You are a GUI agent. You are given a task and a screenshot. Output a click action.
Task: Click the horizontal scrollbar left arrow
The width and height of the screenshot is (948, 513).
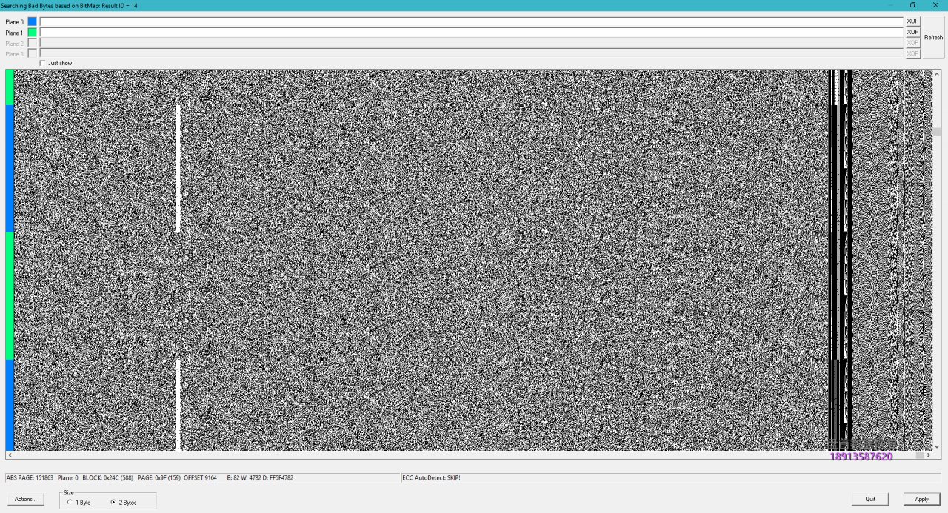click(x=9, y=455)
